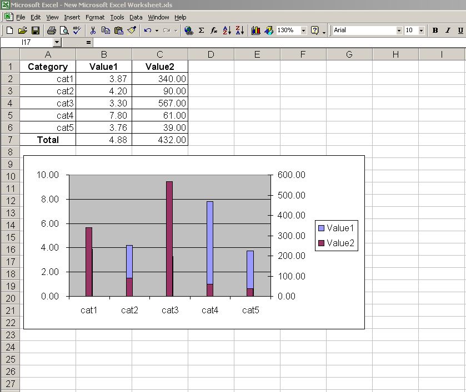The image size is (466, 392).
Task: Open the Data menu
Action: click(136, 17)
